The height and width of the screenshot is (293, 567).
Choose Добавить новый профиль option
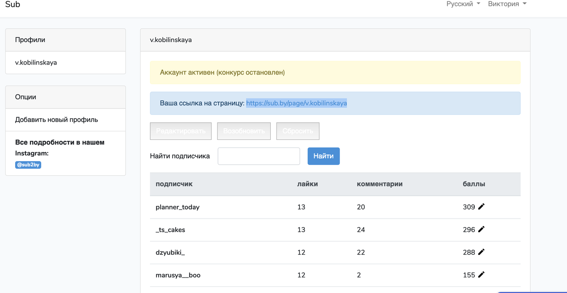point(57,120)
